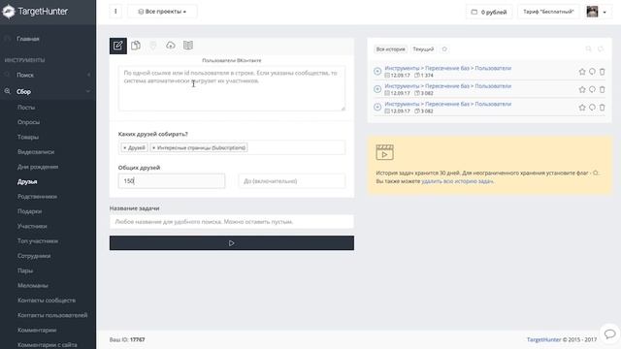
Task: Click the video tutorial icon
Action: pos(384,152)
